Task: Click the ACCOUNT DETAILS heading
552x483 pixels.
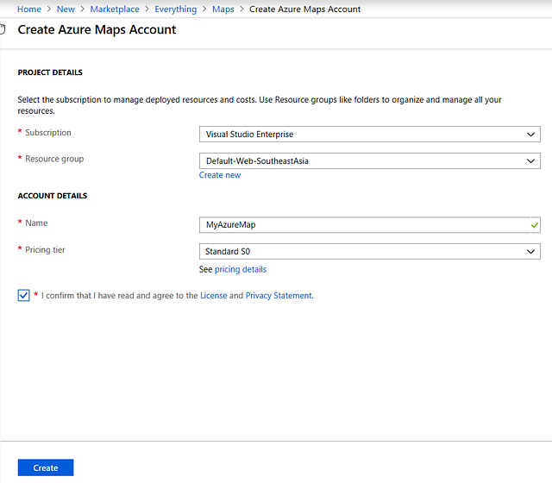Action: point(53,196)
